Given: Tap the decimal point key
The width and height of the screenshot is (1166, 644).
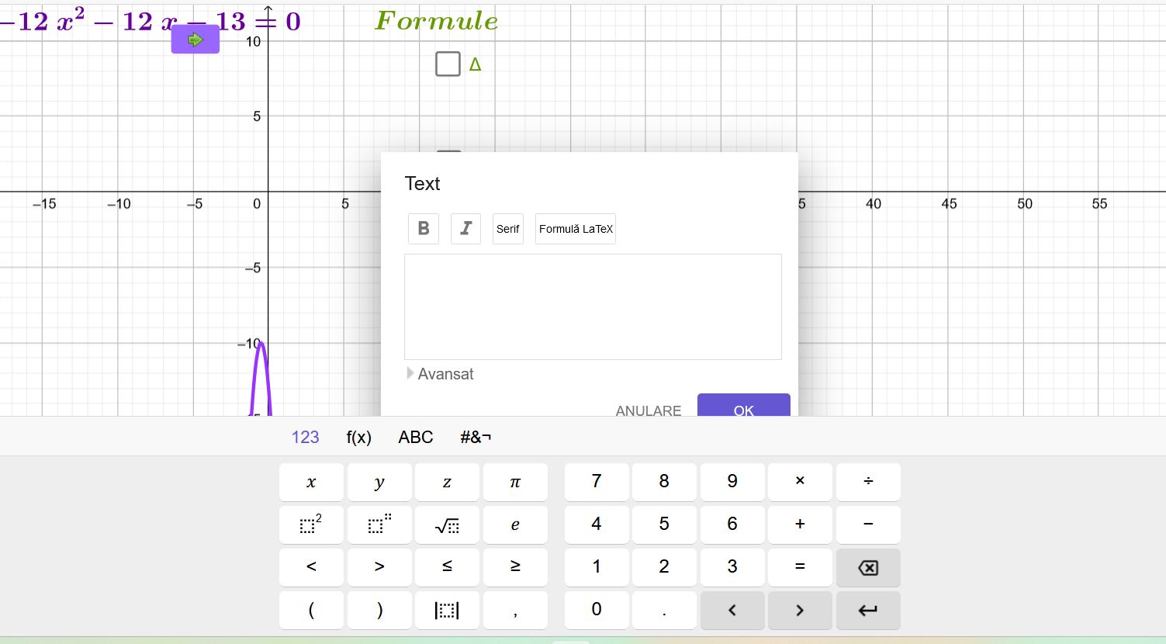Looking at the screenshot, I should tap(664, 610).
